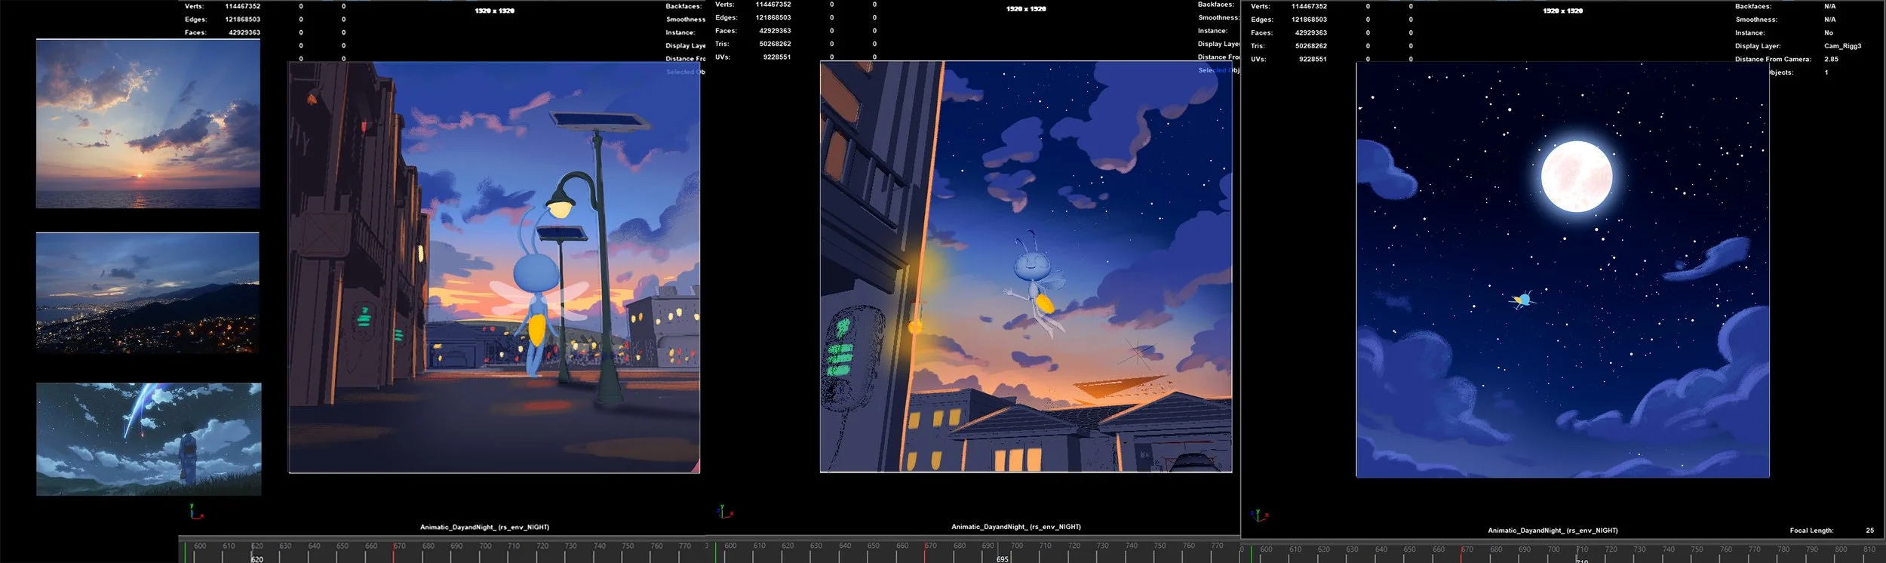Click the current frame 695 indicator
Viewport: 1886px width, 563px height.
pos(1002,559)
